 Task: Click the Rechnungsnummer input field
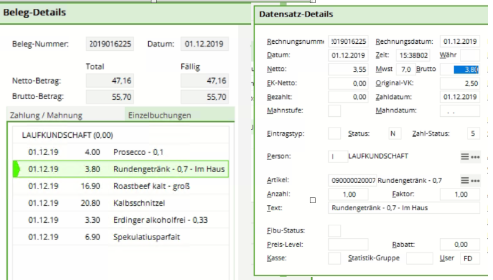pos(348,41)
